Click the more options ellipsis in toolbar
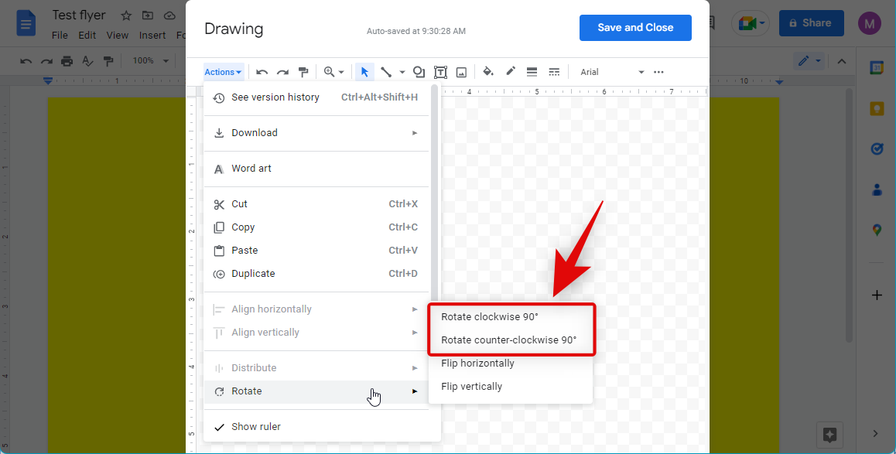The width and height of the screenshot is (896, 454). tap(658, 72)
